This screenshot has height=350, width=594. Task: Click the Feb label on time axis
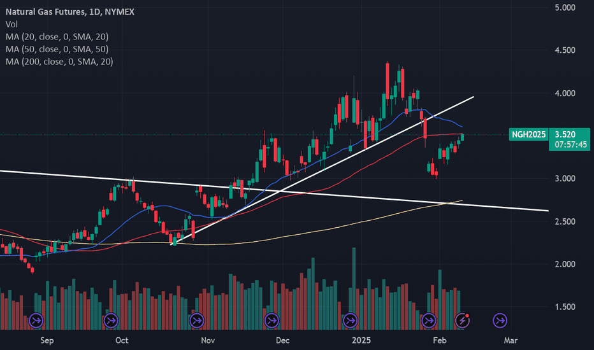pos(439,340)
